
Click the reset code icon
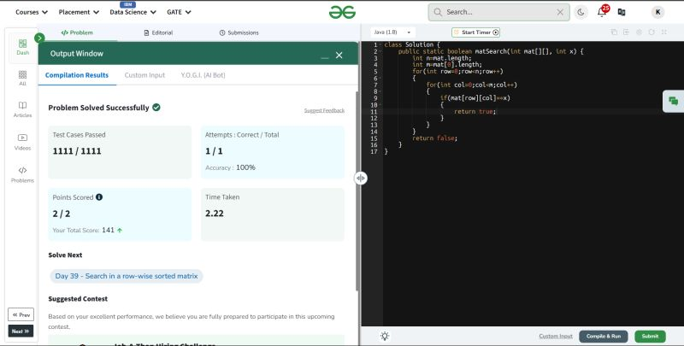pos(652,32)
